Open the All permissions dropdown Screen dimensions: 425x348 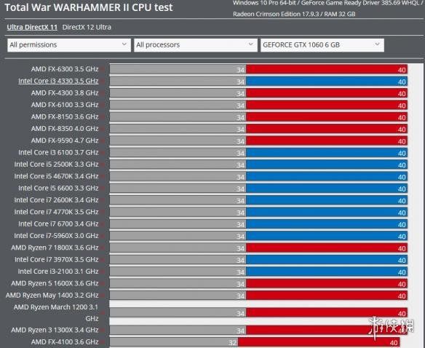[69, 45]
